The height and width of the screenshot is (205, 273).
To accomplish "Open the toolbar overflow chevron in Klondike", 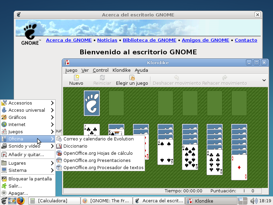I will coord(264,80).
